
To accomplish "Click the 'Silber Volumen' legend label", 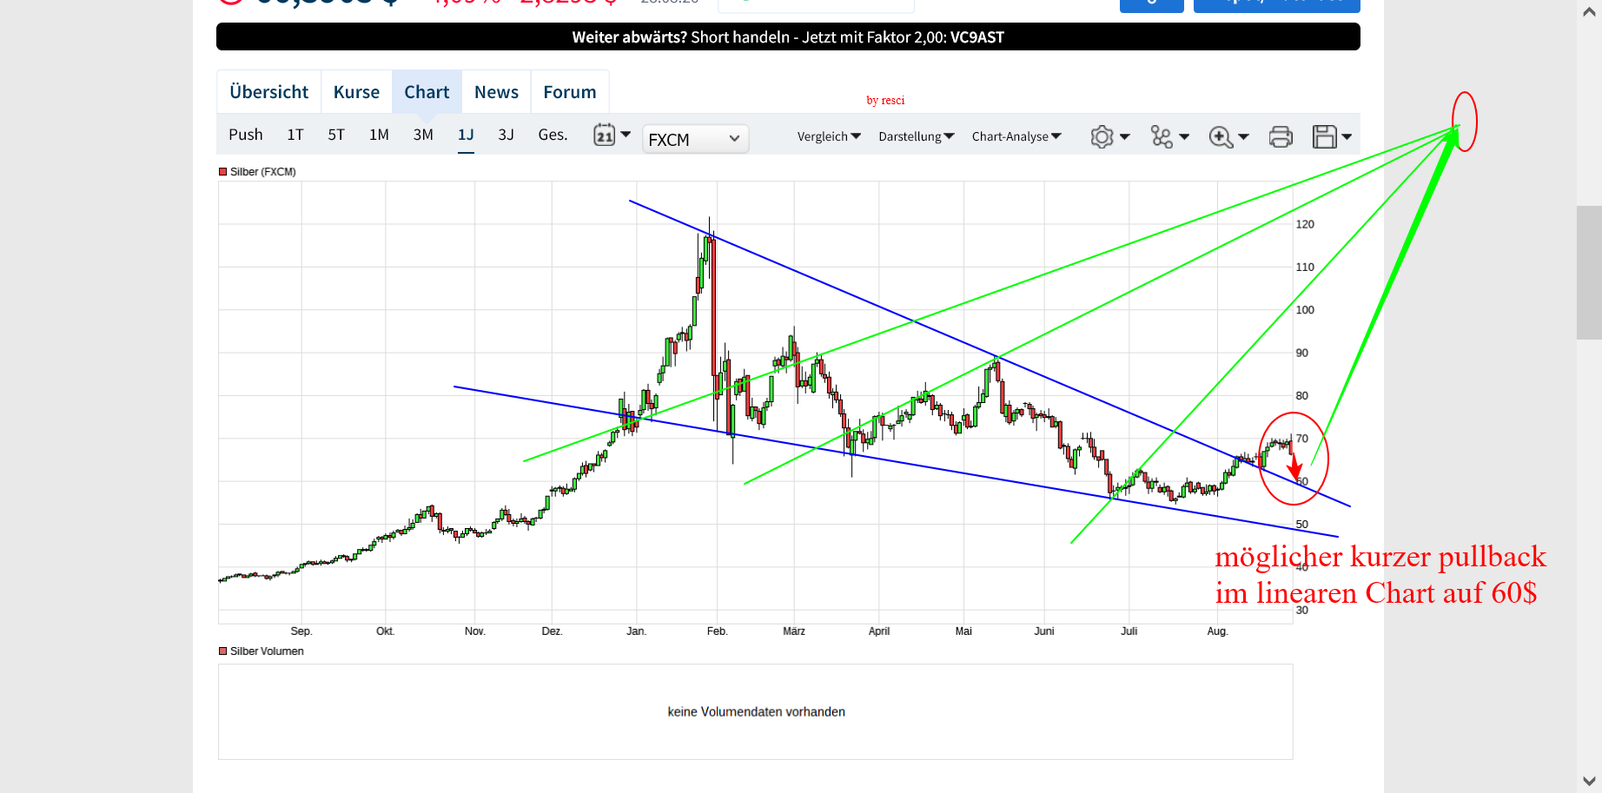I will coord(267,651).
